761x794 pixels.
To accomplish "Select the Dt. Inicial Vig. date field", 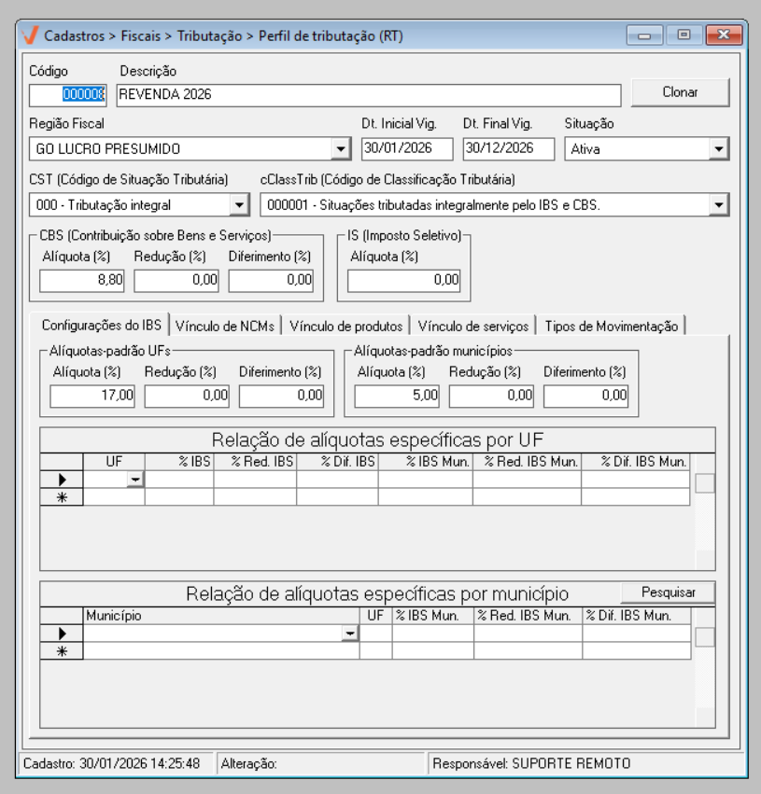I will click(406, 149).
